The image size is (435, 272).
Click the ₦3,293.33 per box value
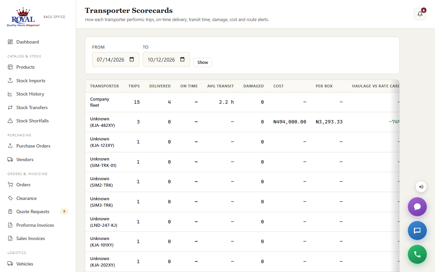pos(329,122)
